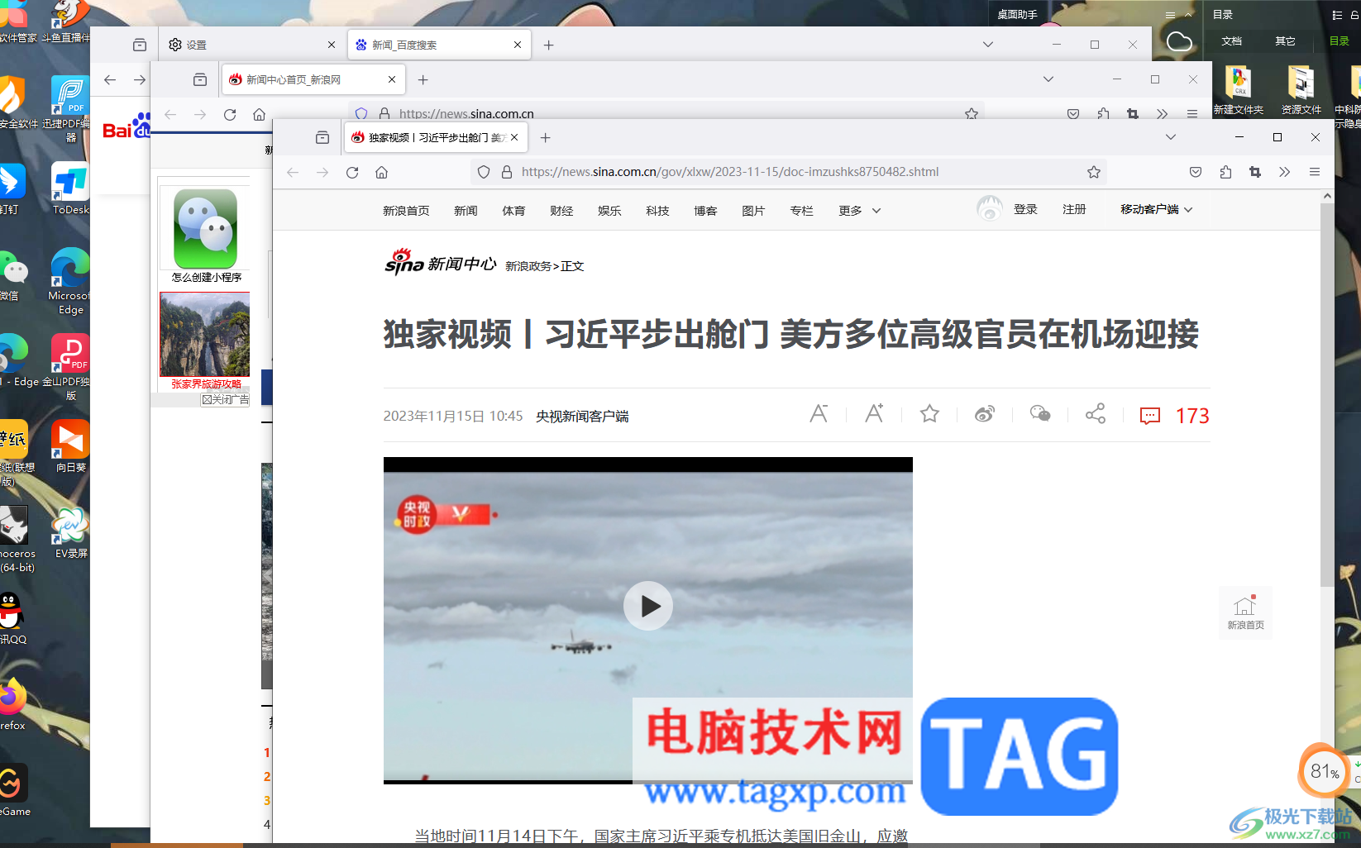1361x848 pixels.
Task: Close the 新闻_百度搜索 tab
Action: pyautogui.click(x=518, y=45)
